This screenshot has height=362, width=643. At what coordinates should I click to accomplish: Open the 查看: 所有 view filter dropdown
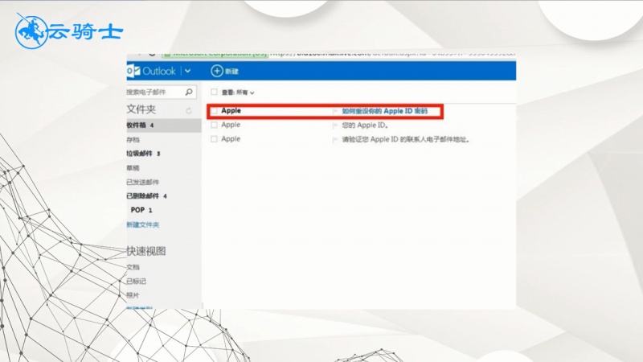pos(238,93)
